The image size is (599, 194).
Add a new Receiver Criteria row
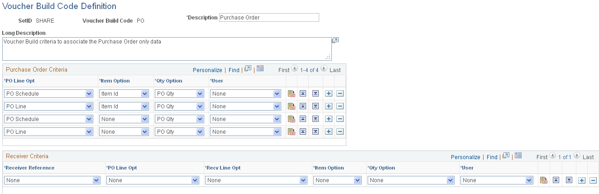pyautogui.click(x=582, y=180)
